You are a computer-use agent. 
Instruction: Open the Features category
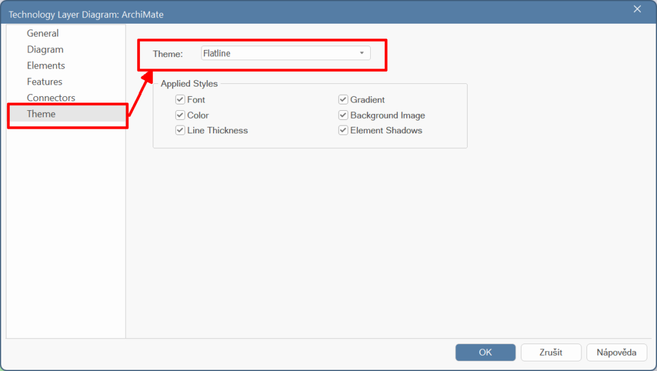(x=44, y=81)
